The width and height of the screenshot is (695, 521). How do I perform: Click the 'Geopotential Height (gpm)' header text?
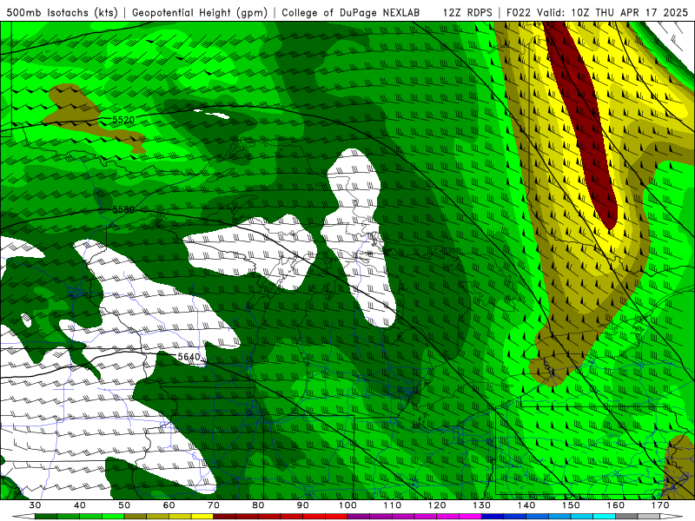pyautogui.click(x=200, y=12)
